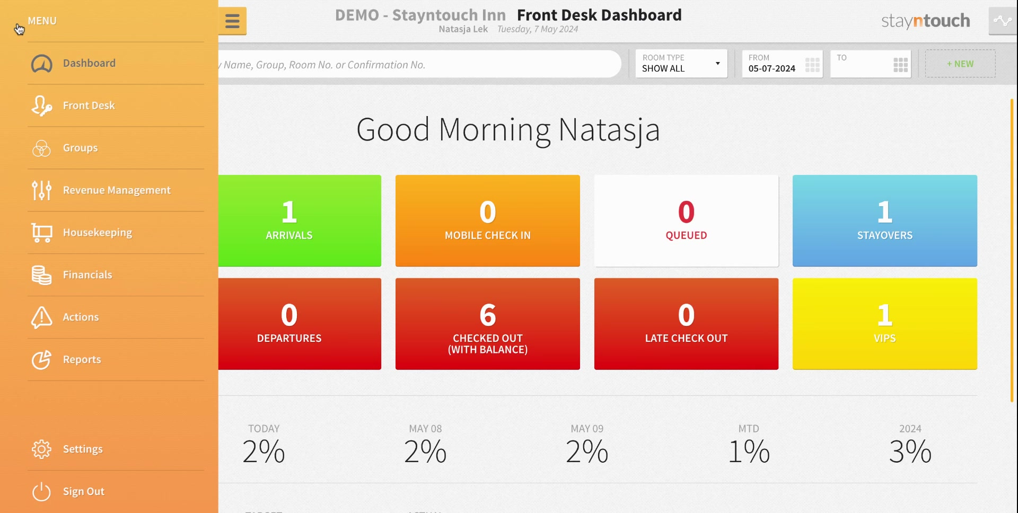Open Front Desk menu item

click(x=89, y=105)
